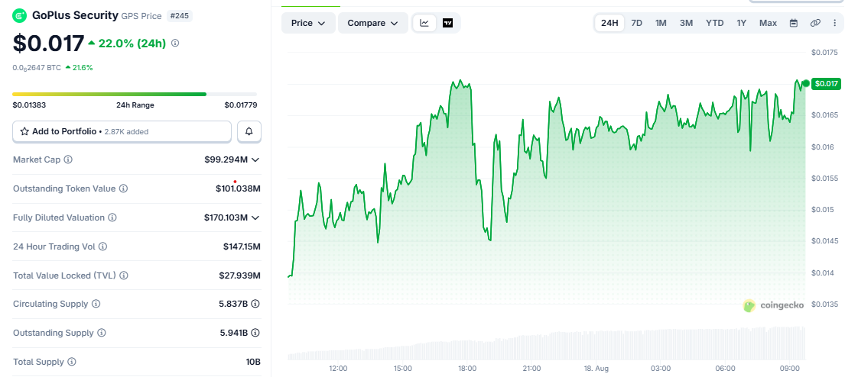The height and width of the screenshot is (377, 845).
Task: Click the 0.0₆2647 BTC price text
Action: (x=37, y=68)
